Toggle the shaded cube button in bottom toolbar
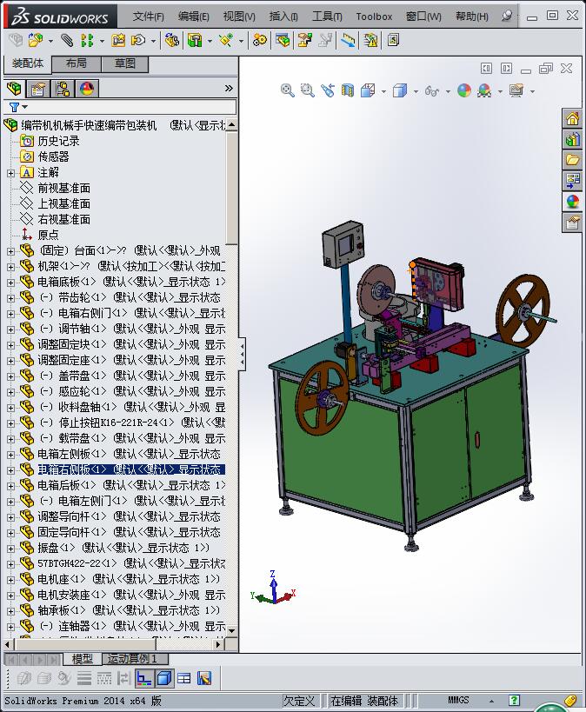The image size is (586, 712). pos(164,678)
